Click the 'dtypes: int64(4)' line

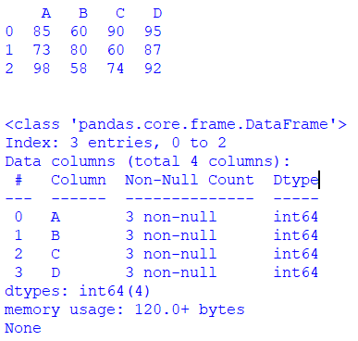pos(77,291)
